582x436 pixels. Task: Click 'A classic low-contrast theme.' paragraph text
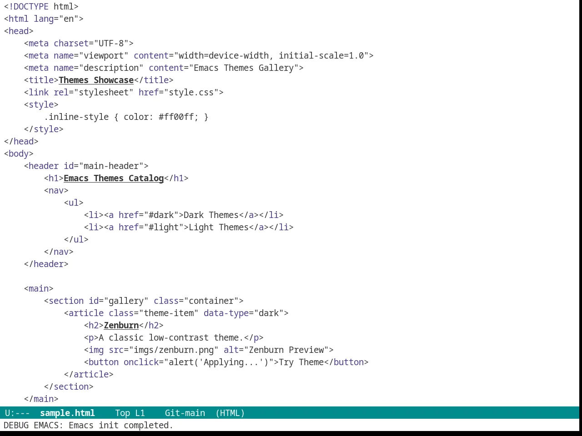[171, 337]
